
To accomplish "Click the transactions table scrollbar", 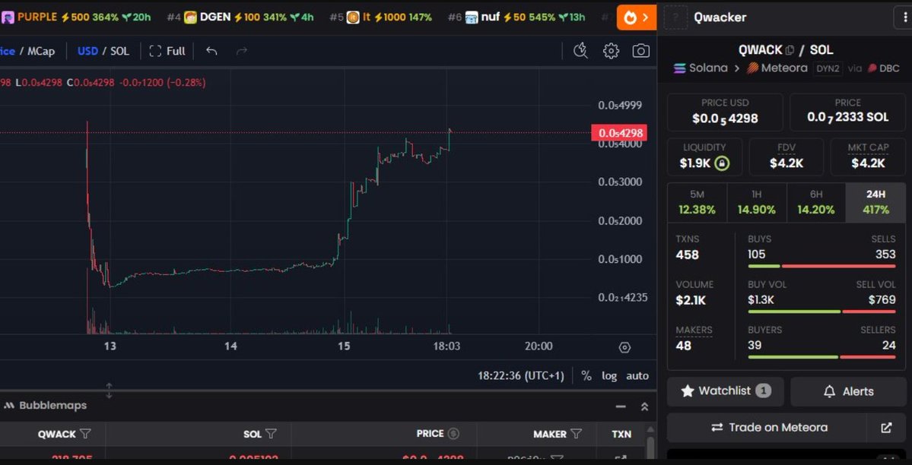I will pos(650,448).
